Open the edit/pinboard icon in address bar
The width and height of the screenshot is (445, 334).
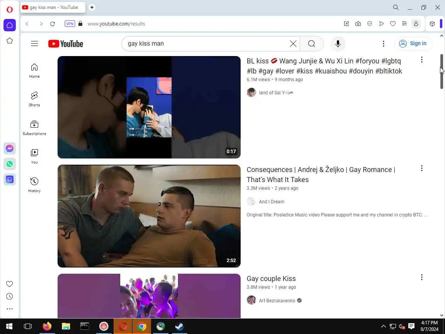pos(346,24)
